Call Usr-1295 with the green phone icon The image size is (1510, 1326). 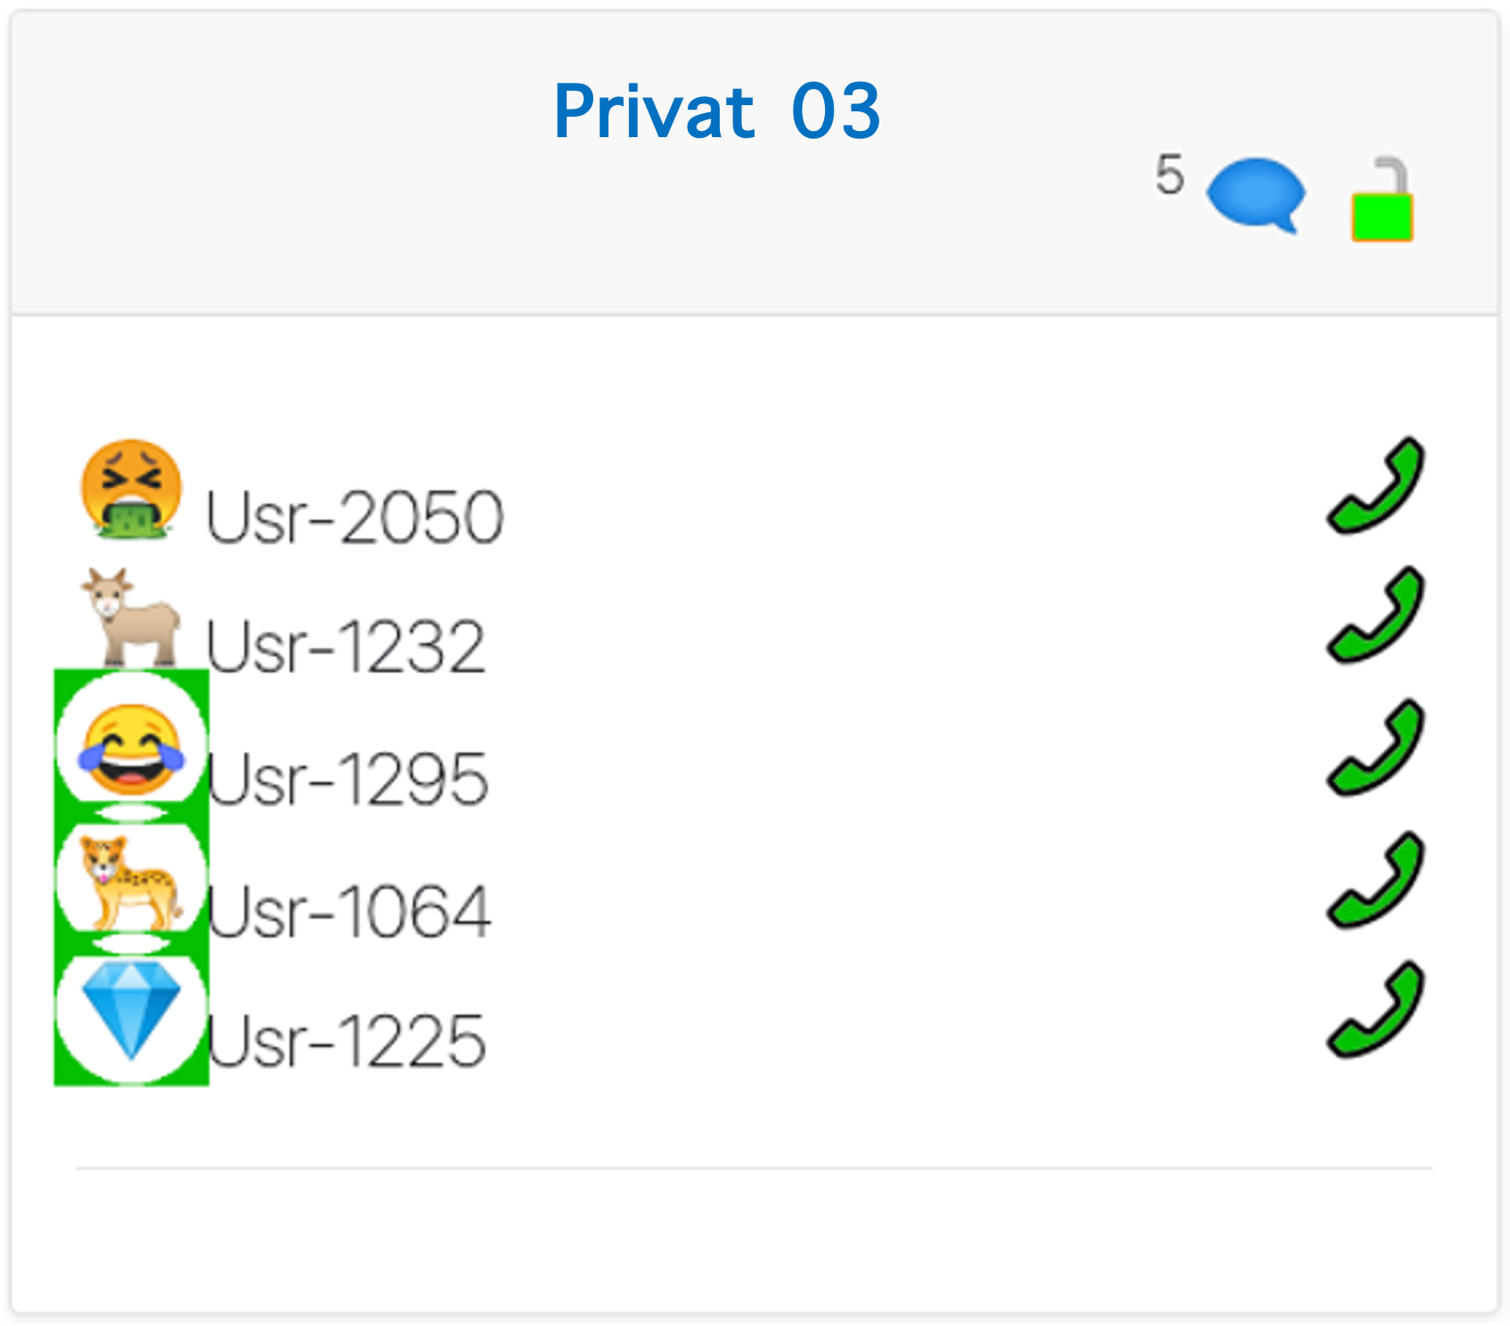1375,748
